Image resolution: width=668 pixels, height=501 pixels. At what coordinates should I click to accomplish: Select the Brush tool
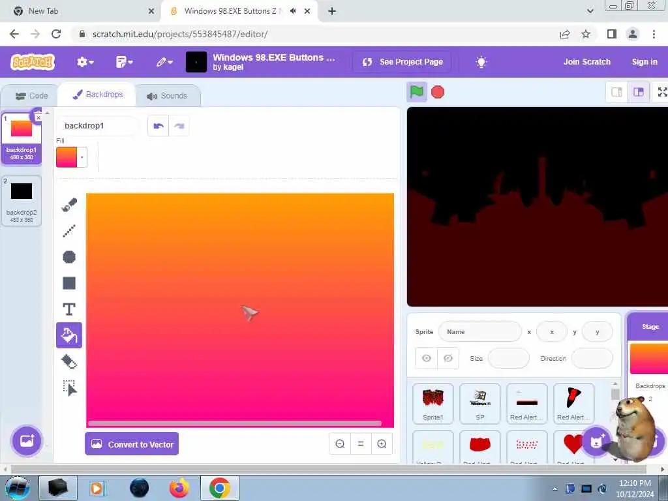tap(69, 204)
